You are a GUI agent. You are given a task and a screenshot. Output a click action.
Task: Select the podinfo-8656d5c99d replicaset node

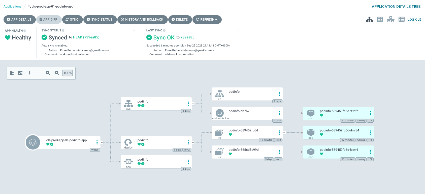coord(247,152)
